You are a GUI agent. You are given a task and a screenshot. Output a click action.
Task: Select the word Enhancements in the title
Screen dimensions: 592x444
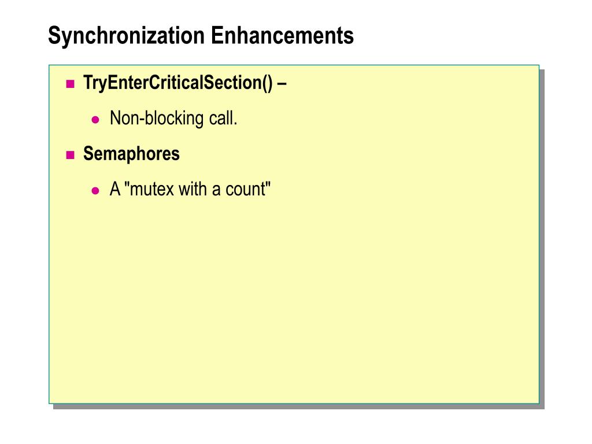pyautogui.click(x=282, y=35)
